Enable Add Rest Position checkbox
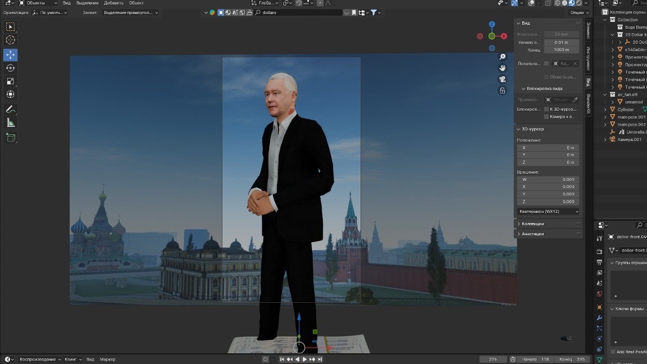Viewport: 647px width, 364px height. [613, 352]
